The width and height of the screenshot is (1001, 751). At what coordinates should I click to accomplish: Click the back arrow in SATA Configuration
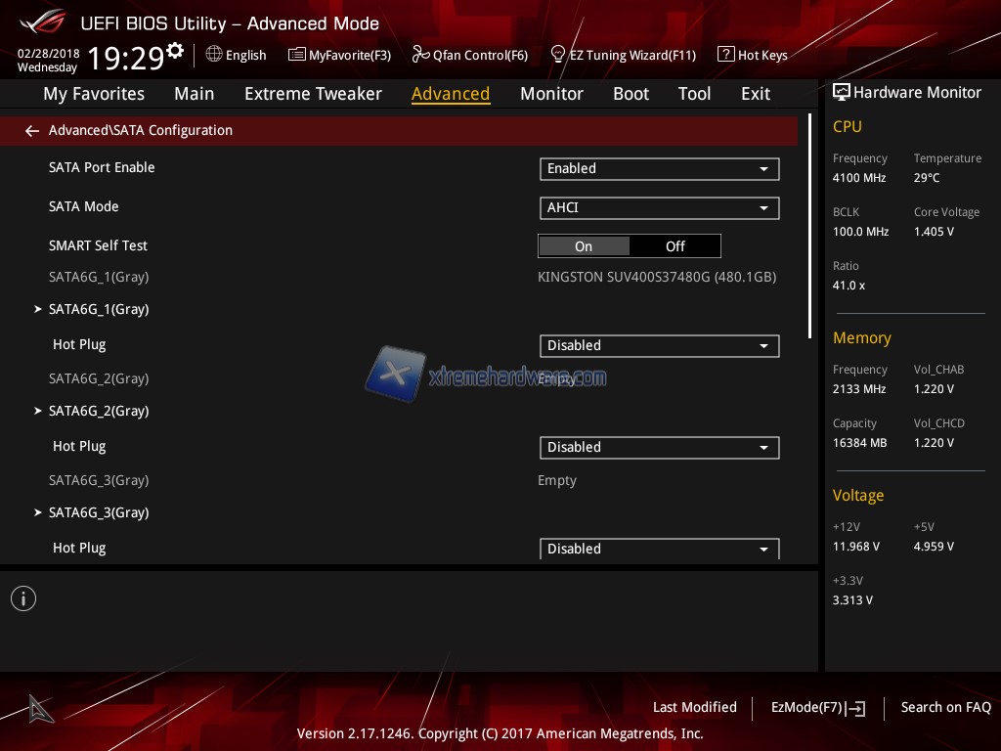tap(32, 131)
